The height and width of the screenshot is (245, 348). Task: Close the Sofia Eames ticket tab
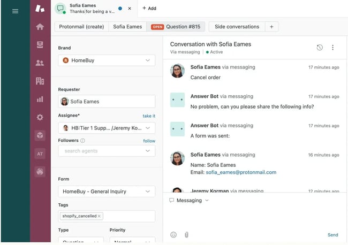[x=130, y=9]
